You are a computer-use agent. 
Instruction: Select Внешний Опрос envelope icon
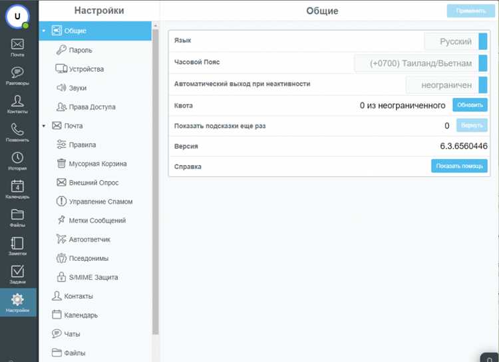pyautogui.click(x=61, y=182)
